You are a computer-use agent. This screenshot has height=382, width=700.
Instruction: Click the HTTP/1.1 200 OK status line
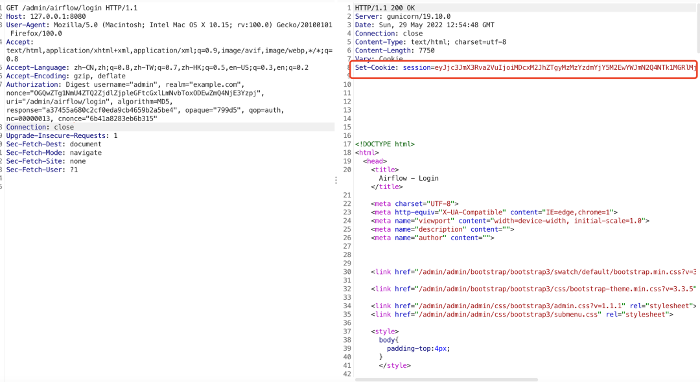click(x=384, y=8)
